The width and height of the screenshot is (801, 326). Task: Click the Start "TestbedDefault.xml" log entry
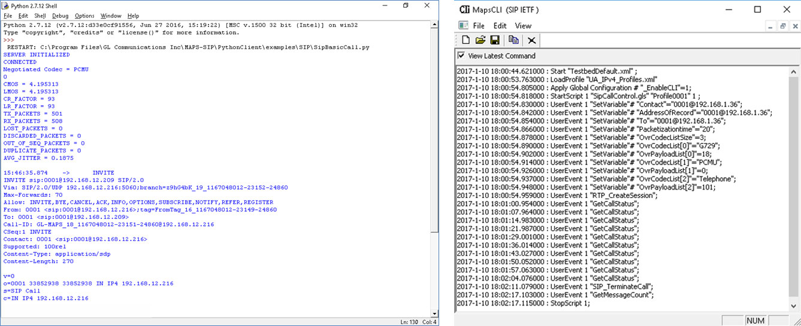(548, 70)
